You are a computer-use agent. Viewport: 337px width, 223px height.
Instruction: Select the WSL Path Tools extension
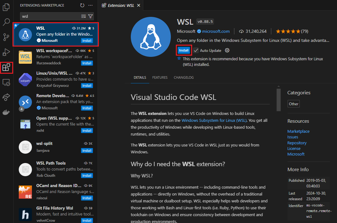point(56,169)
